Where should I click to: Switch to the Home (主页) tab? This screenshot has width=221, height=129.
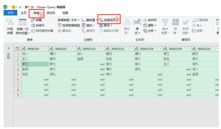[x=24, y=13]
